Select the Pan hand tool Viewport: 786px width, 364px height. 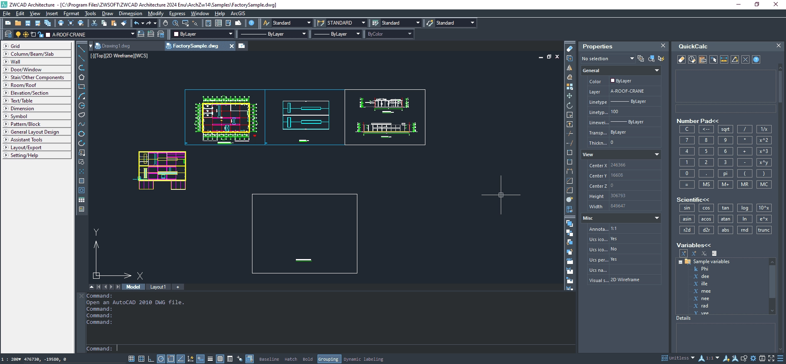[x=165, y=23]
